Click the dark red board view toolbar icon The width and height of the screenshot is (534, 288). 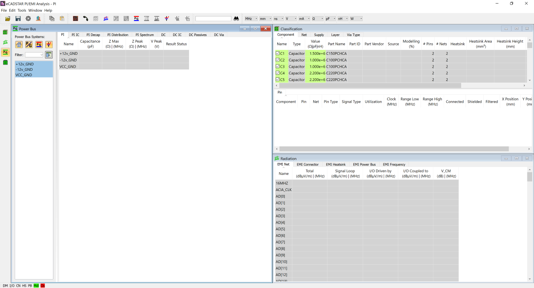click(76, 19)
